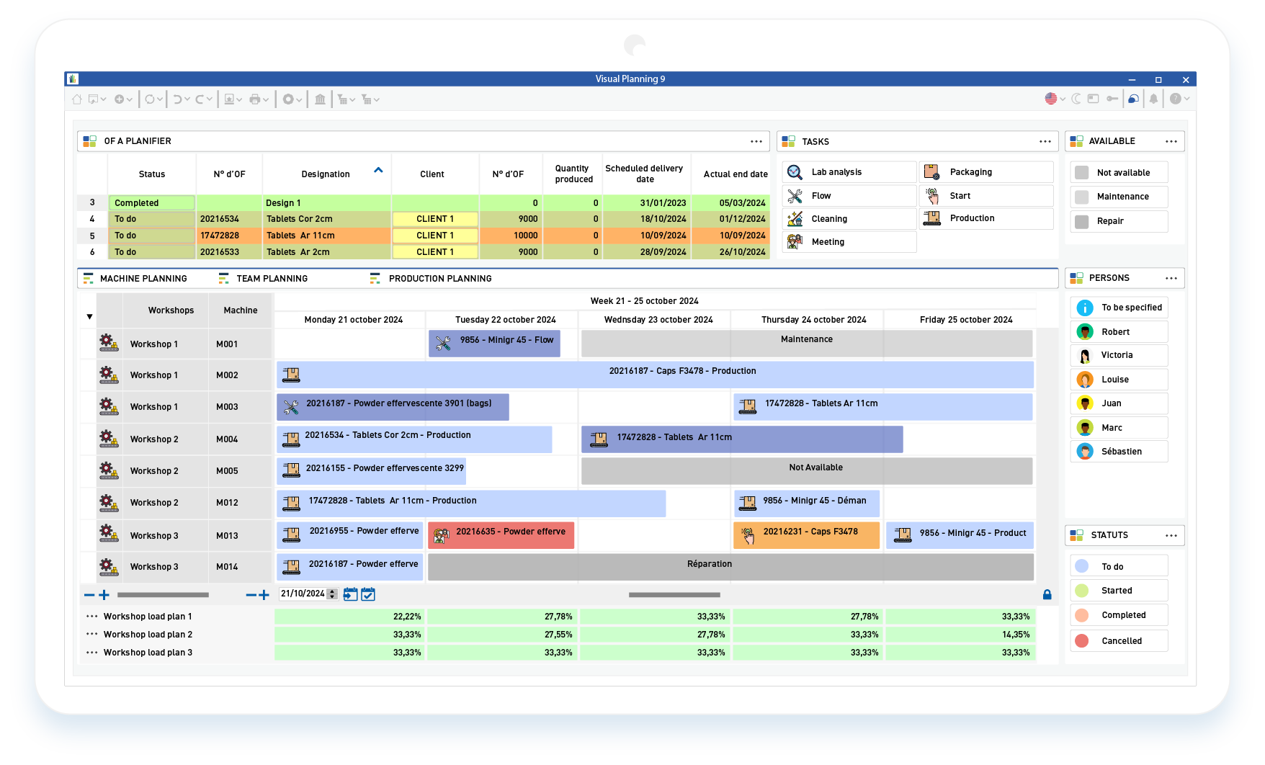1265x765 pixels.
Task: Toggle dark mode moon icon
Action: click(x=1076, y=99)
